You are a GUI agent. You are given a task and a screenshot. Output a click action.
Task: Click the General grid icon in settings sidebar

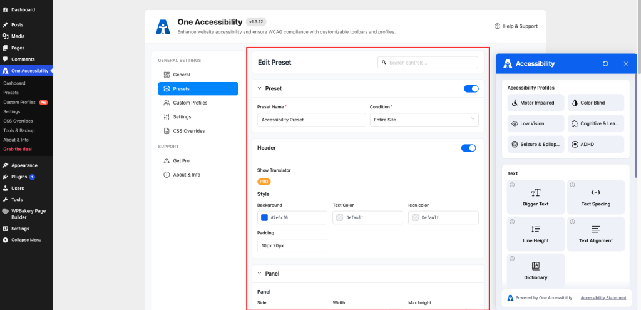point(167,75)
